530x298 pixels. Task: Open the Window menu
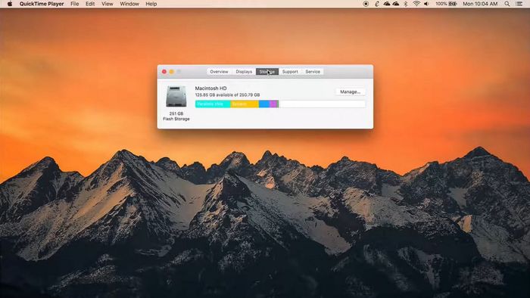coord(129,4)
